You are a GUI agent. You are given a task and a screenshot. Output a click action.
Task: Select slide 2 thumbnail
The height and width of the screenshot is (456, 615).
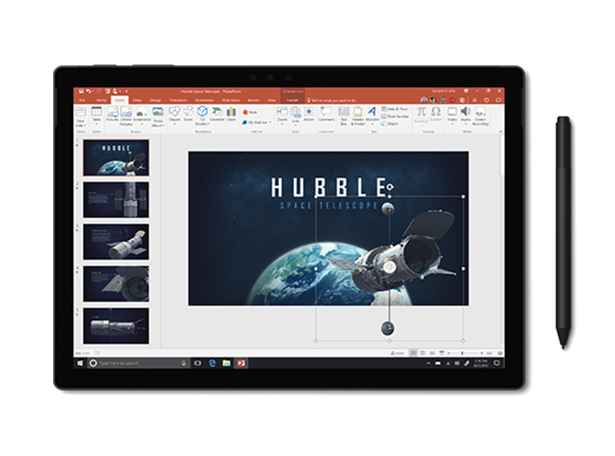116,200
